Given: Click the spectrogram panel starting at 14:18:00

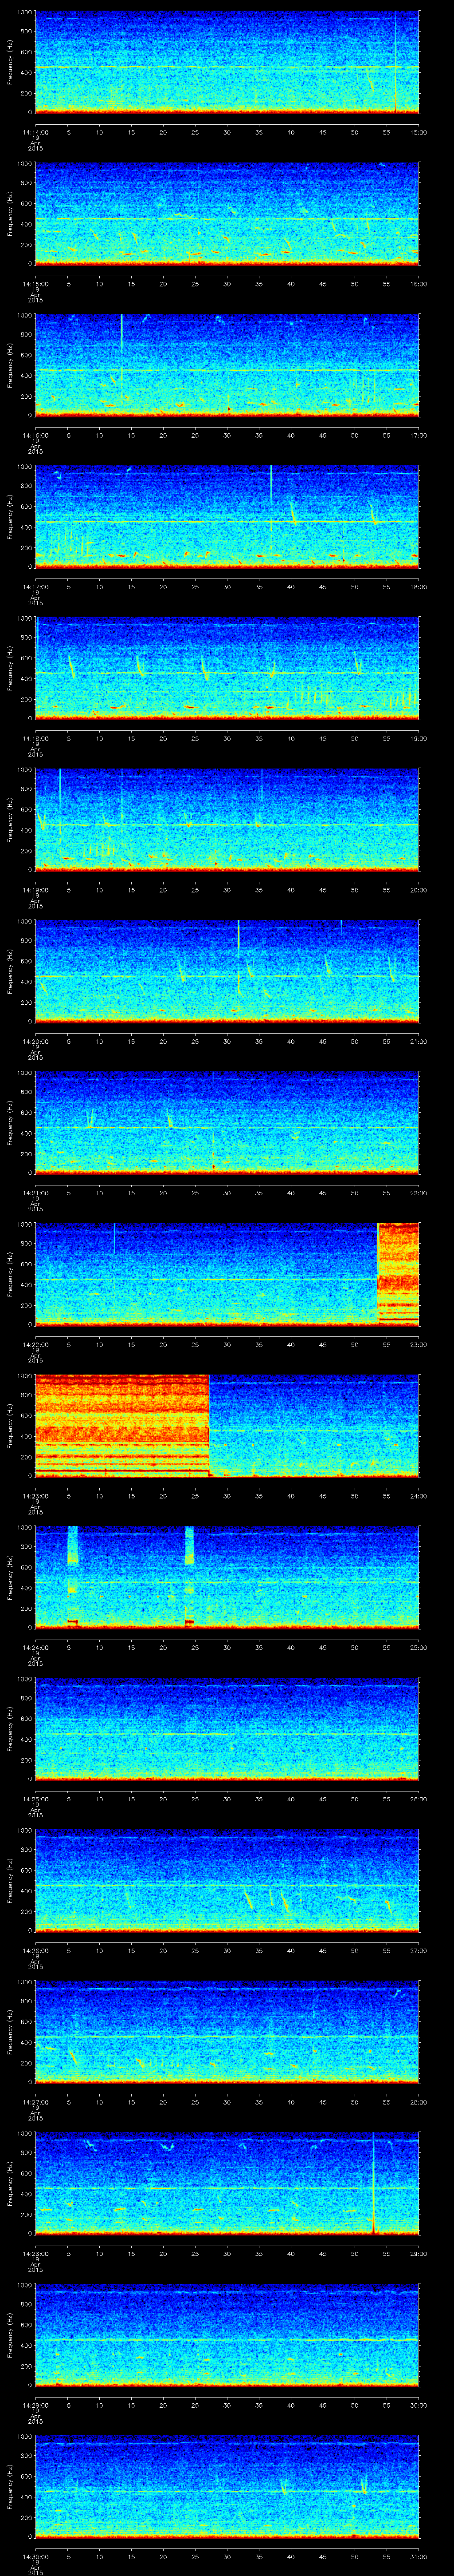Looking at the screenshot, I should click(227, 668).
